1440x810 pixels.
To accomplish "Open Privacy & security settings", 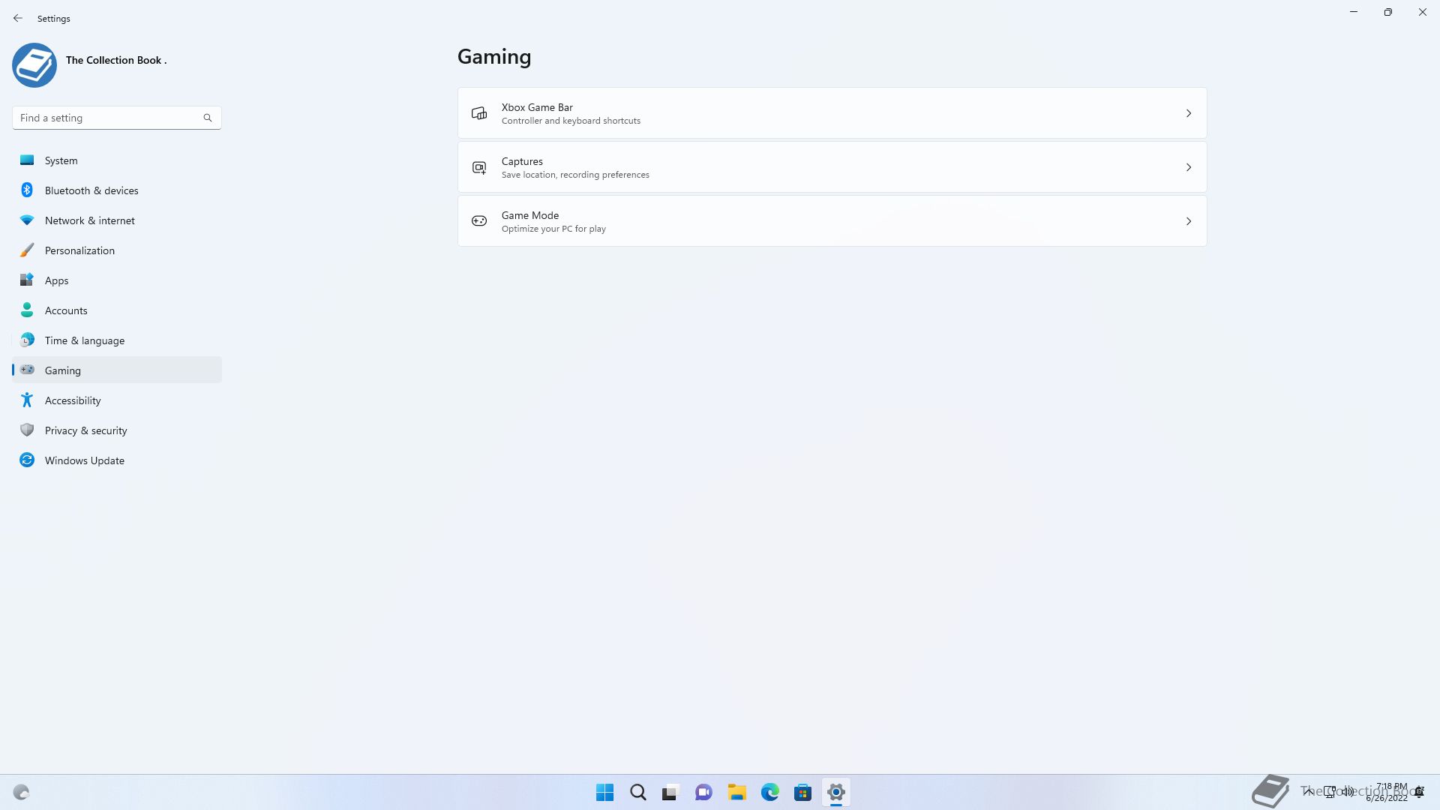I will click(x=85, y=430).
